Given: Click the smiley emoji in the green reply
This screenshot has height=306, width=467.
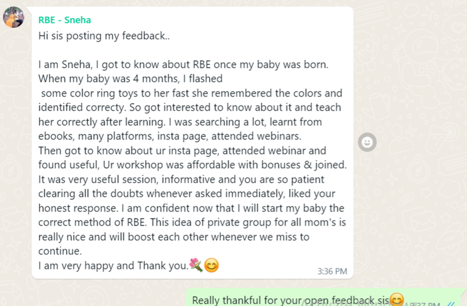Looking at the screenshot, I should point(397,300).
